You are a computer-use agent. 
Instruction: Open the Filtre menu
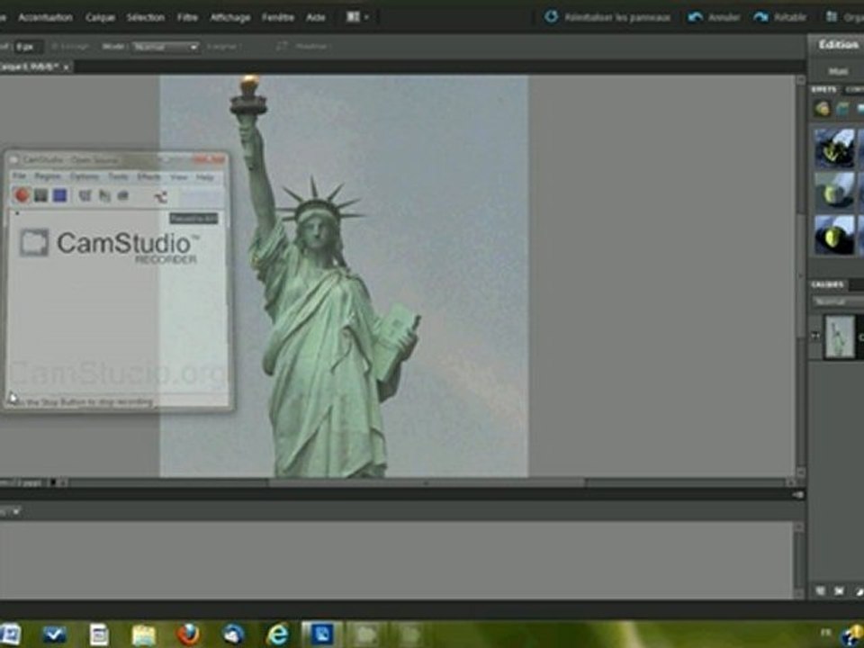click(187, 18)
